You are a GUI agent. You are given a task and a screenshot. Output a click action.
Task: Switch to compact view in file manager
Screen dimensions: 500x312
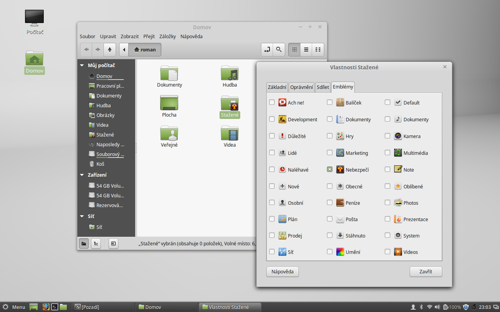(318, 50)
